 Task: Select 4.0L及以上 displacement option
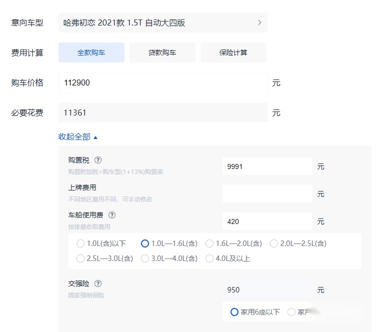(228, 258)
